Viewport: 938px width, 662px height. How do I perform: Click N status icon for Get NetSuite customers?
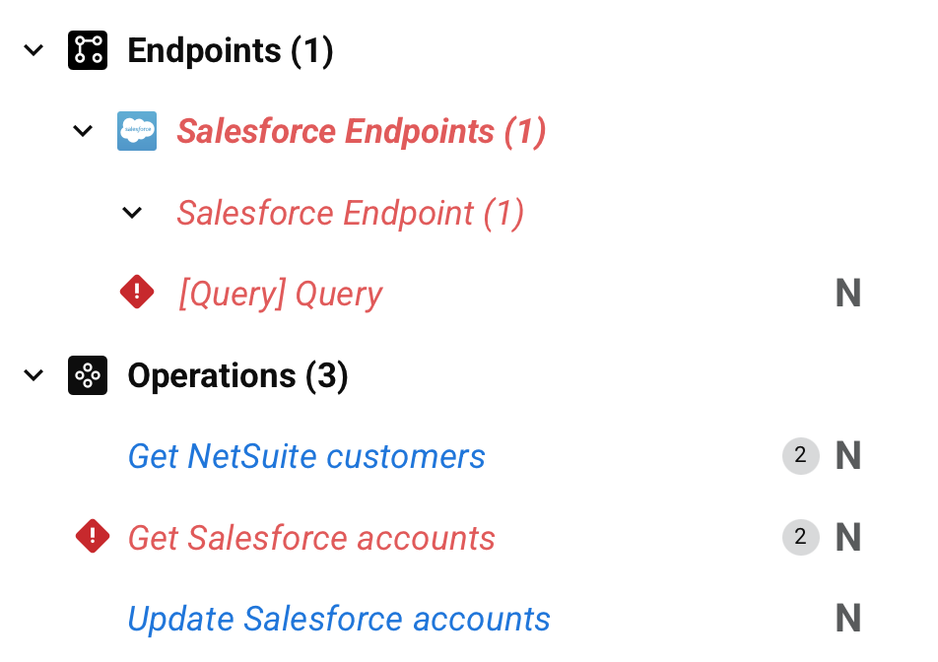[x=847, y=456]
